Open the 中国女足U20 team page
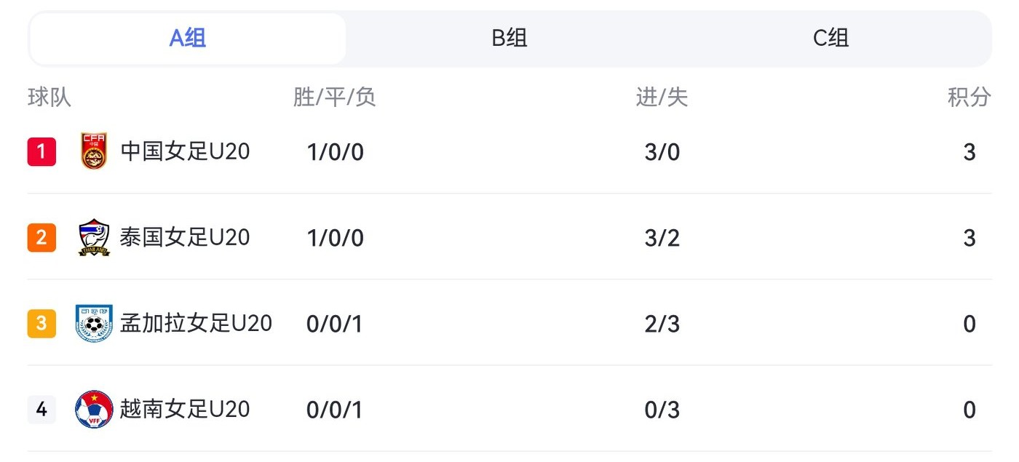The height and width of the screenshot is (462, 1019). click(x=185, y=151)
